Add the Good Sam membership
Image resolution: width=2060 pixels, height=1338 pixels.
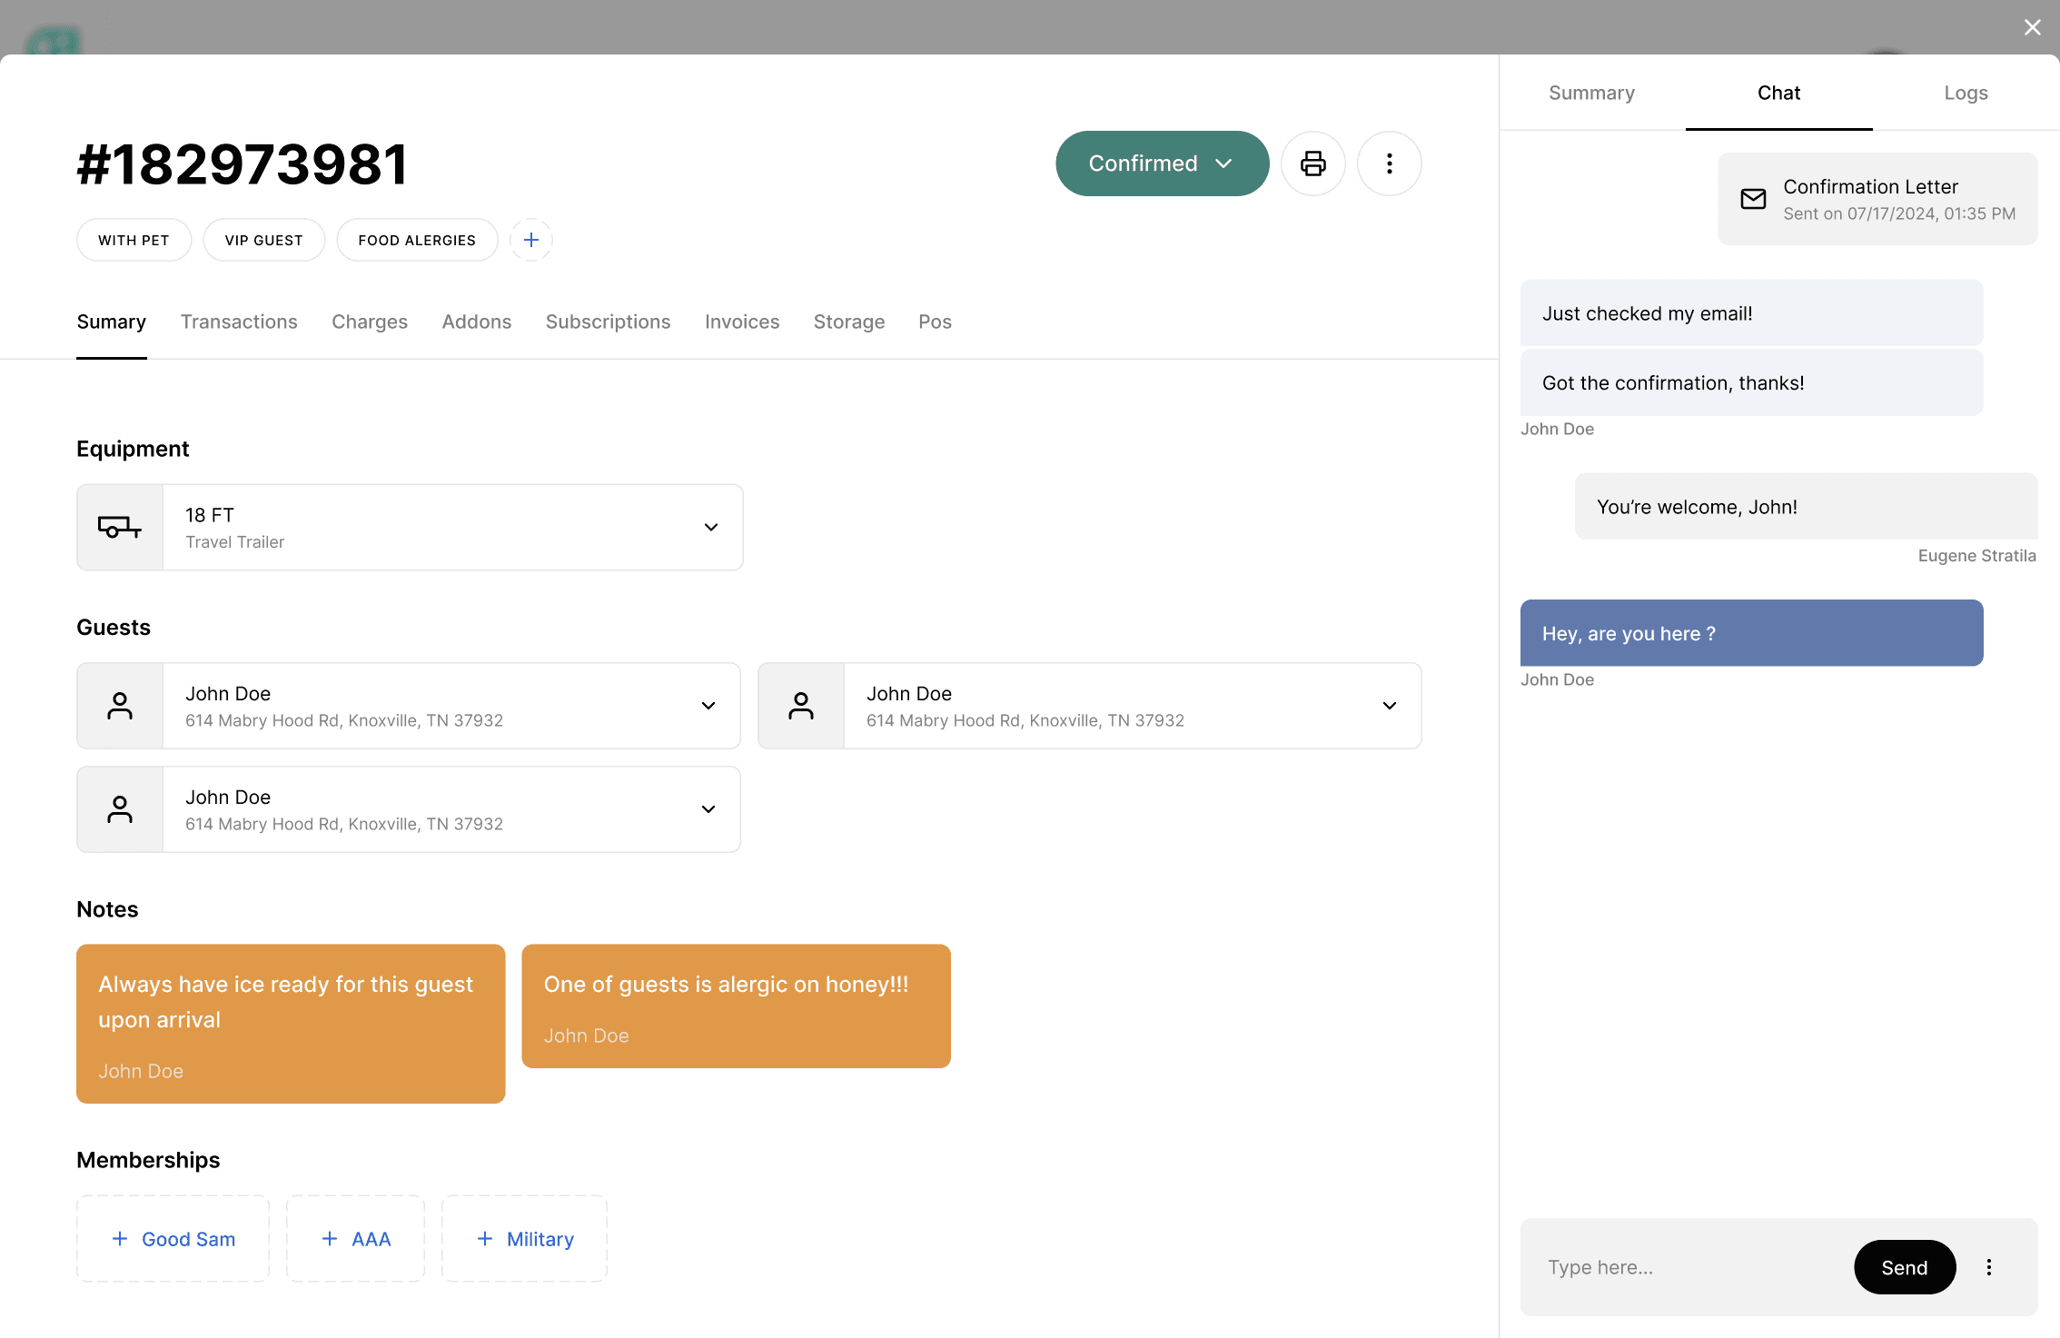[x=173, y=1239]
